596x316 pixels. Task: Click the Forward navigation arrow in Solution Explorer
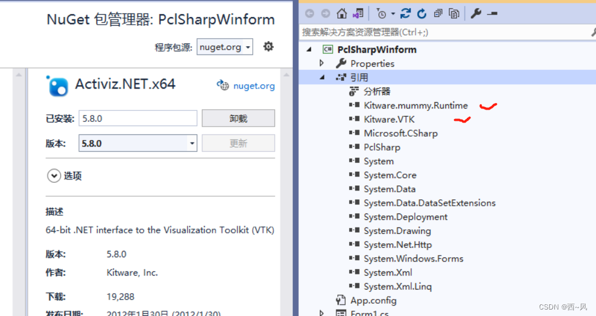point(326,13)
